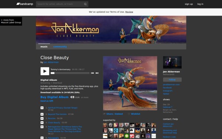
Task: Open the Beyond The Horizon track page
Action: coord(57,114)
